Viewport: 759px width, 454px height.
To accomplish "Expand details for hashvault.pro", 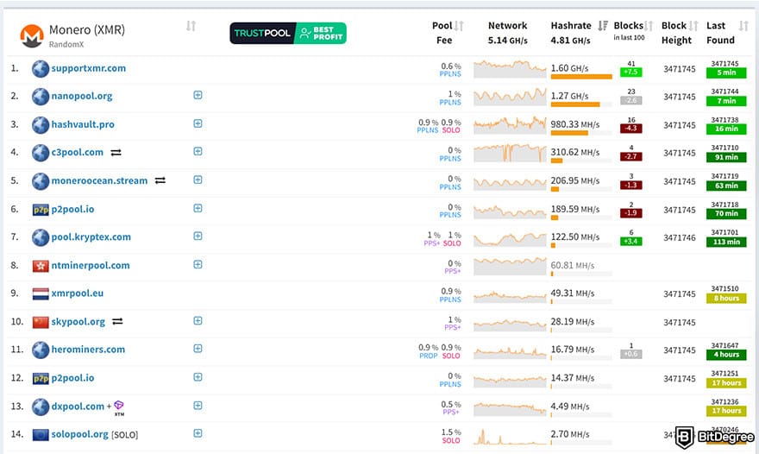I will (x=198, y=123).
